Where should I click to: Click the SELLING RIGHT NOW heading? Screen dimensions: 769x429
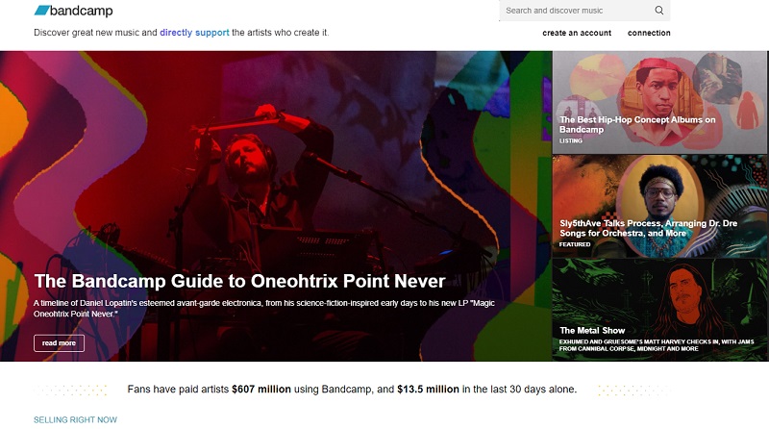click(76, 419)
